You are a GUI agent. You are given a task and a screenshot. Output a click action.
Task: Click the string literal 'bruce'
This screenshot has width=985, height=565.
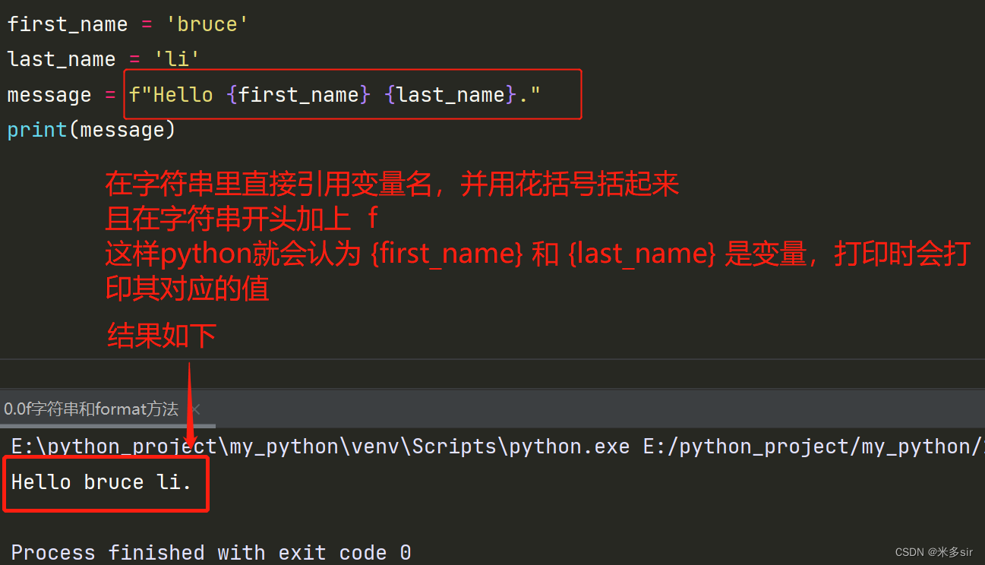tap(206, 24)
